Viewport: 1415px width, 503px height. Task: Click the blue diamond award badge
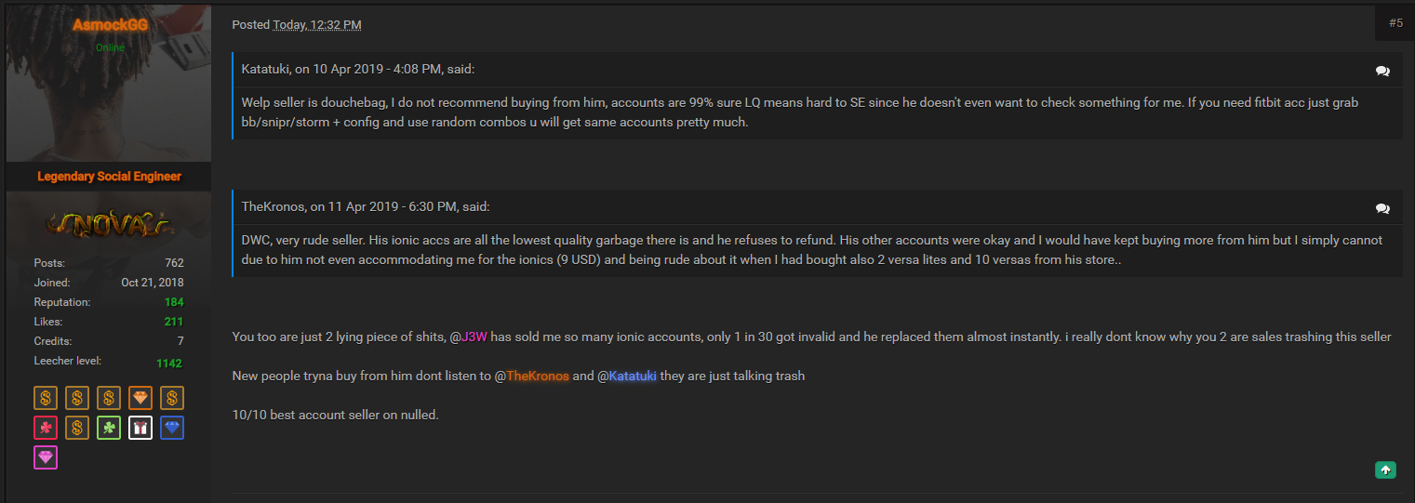pos(172,429)
